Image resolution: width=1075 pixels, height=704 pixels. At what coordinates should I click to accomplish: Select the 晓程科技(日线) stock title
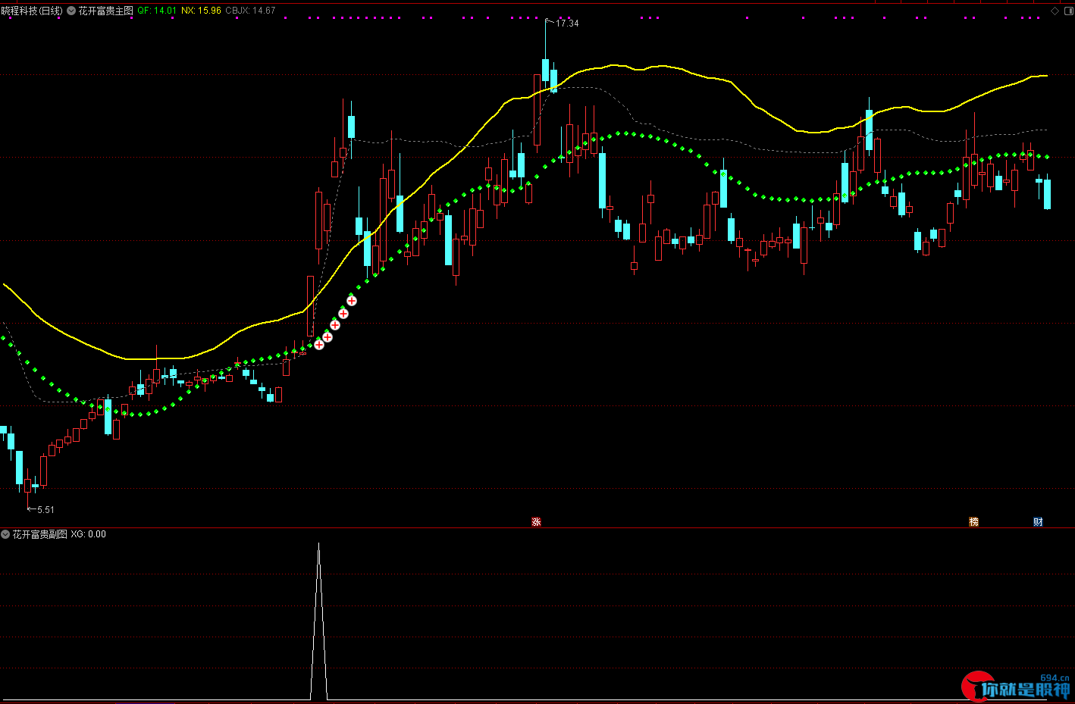click(x=32, y=11)
